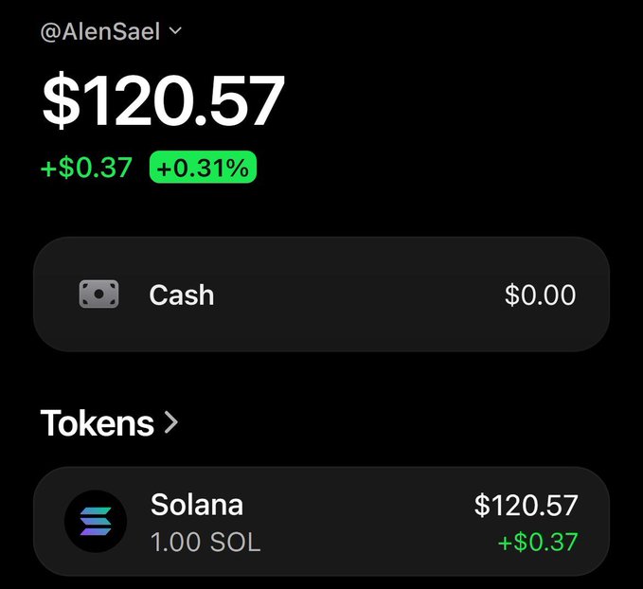Click Solana's green +$0.37 gain
The height and width of the screenshot is (589, 643).
point(538,542)
